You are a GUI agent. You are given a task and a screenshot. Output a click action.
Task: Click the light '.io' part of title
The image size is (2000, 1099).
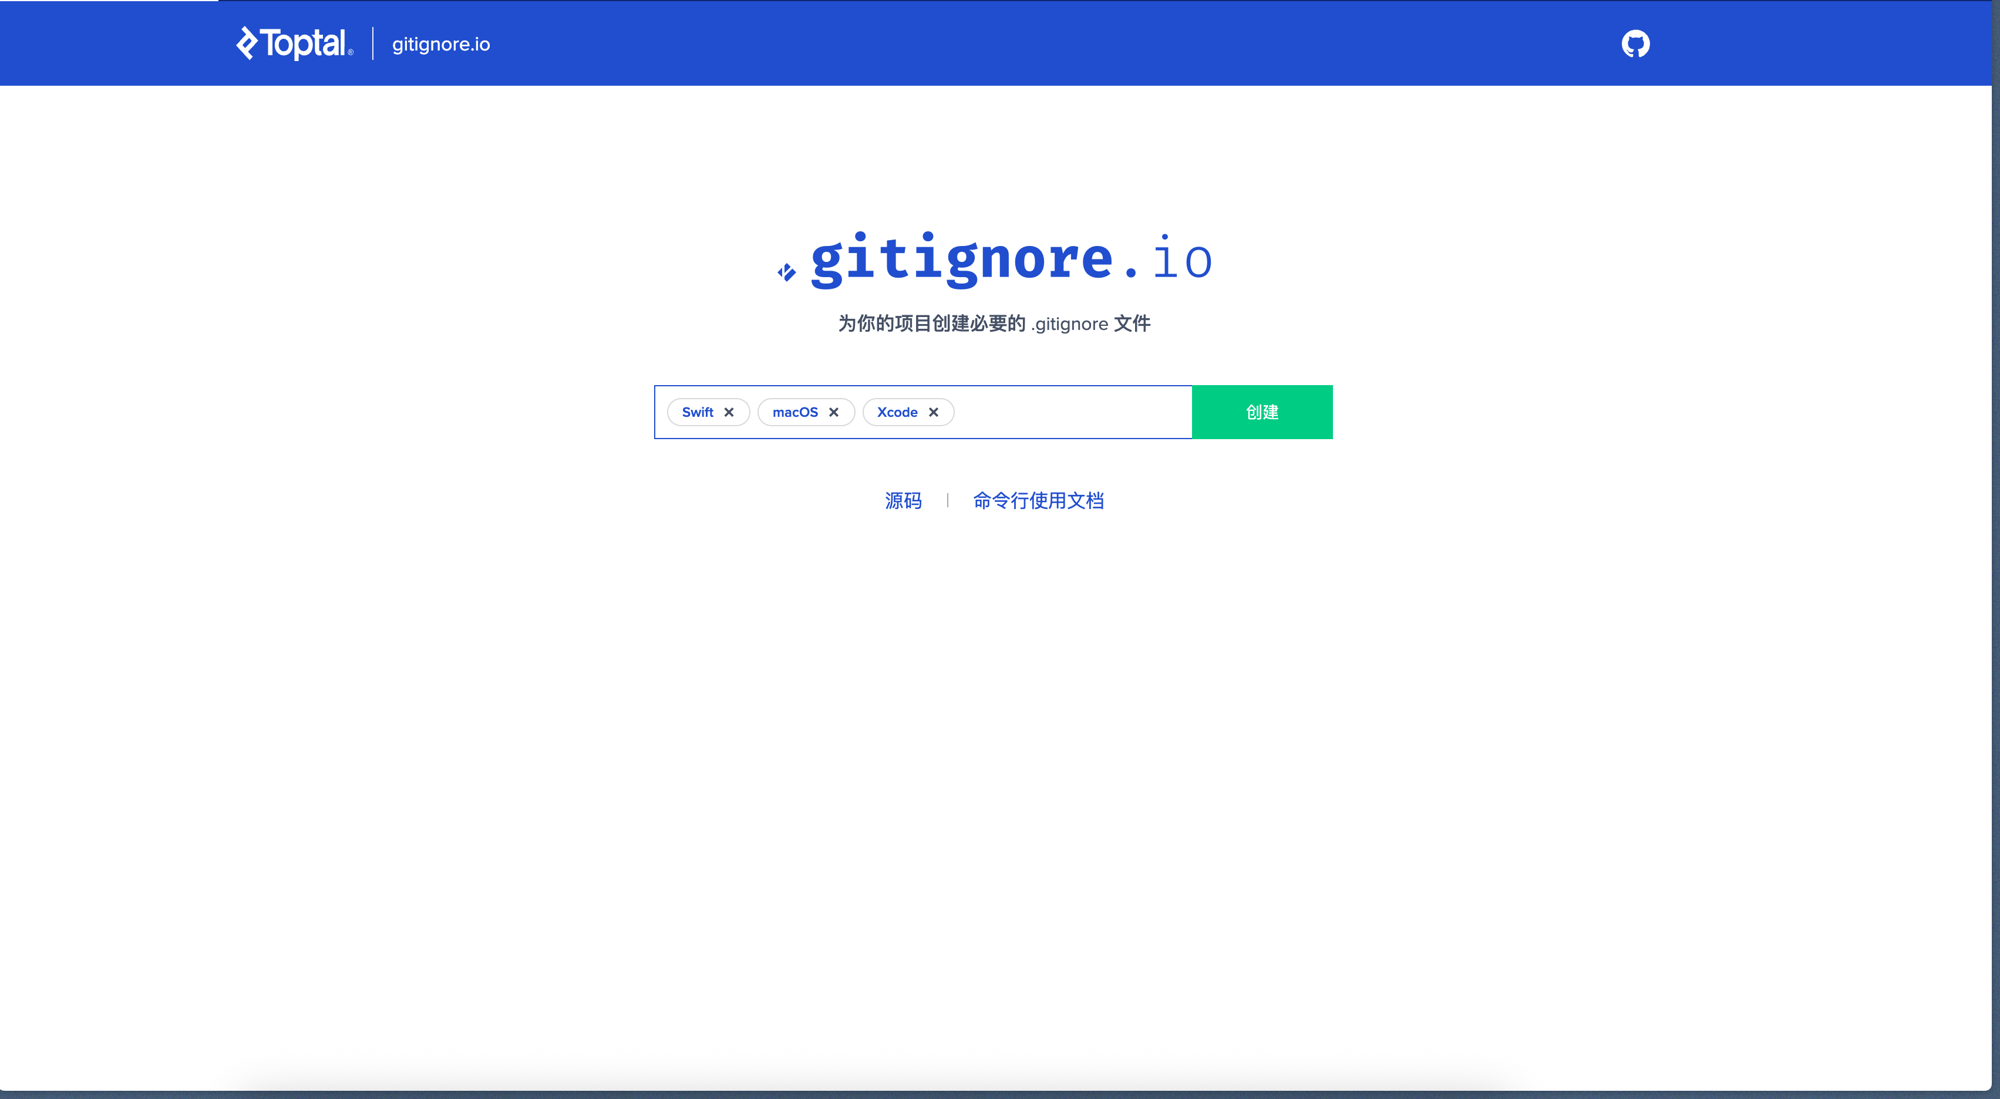coord(1180,259)
